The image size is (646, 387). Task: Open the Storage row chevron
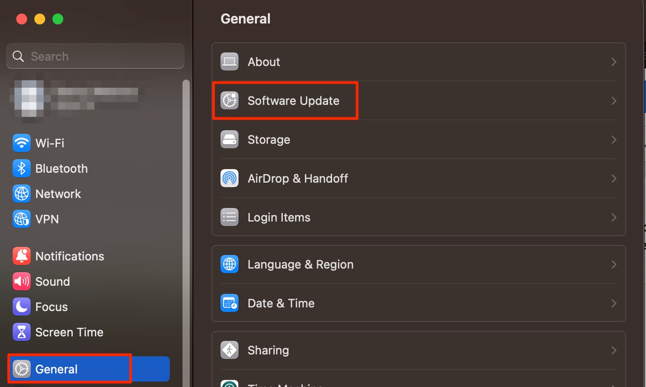point(614,140)
